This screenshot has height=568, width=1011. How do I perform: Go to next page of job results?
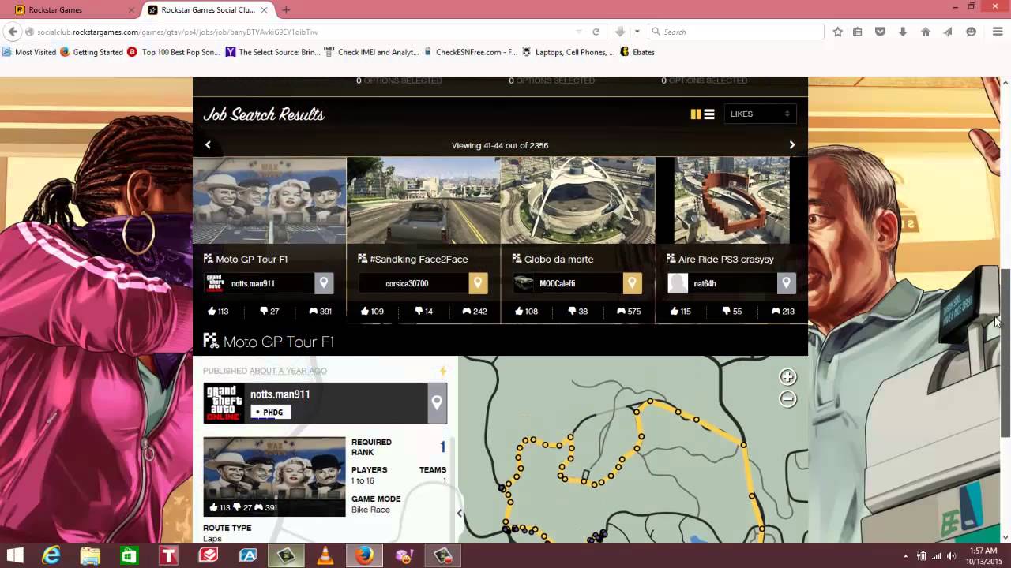coord(791,145)
